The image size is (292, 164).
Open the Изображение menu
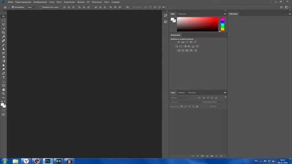click(x=40, y=2)
